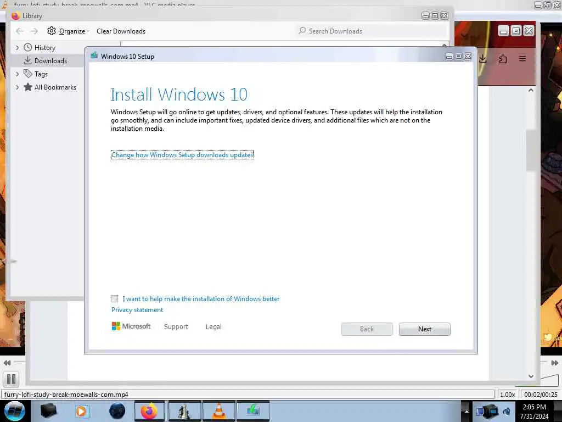Open VLC cone icon in taskbar
The height and width of the screenshot is (422, 562).
tap(219, 411)
